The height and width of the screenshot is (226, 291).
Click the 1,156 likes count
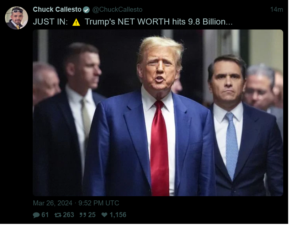tap(118, 215)
